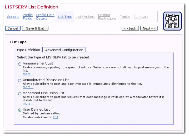Click the 'Defined by custom setting.' description
This screenshot has width=189, height=137.
coord(42,113)
